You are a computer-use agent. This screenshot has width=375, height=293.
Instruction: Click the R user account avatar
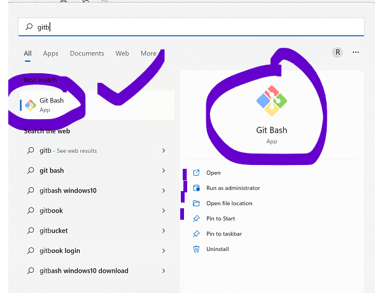point(337,52)
